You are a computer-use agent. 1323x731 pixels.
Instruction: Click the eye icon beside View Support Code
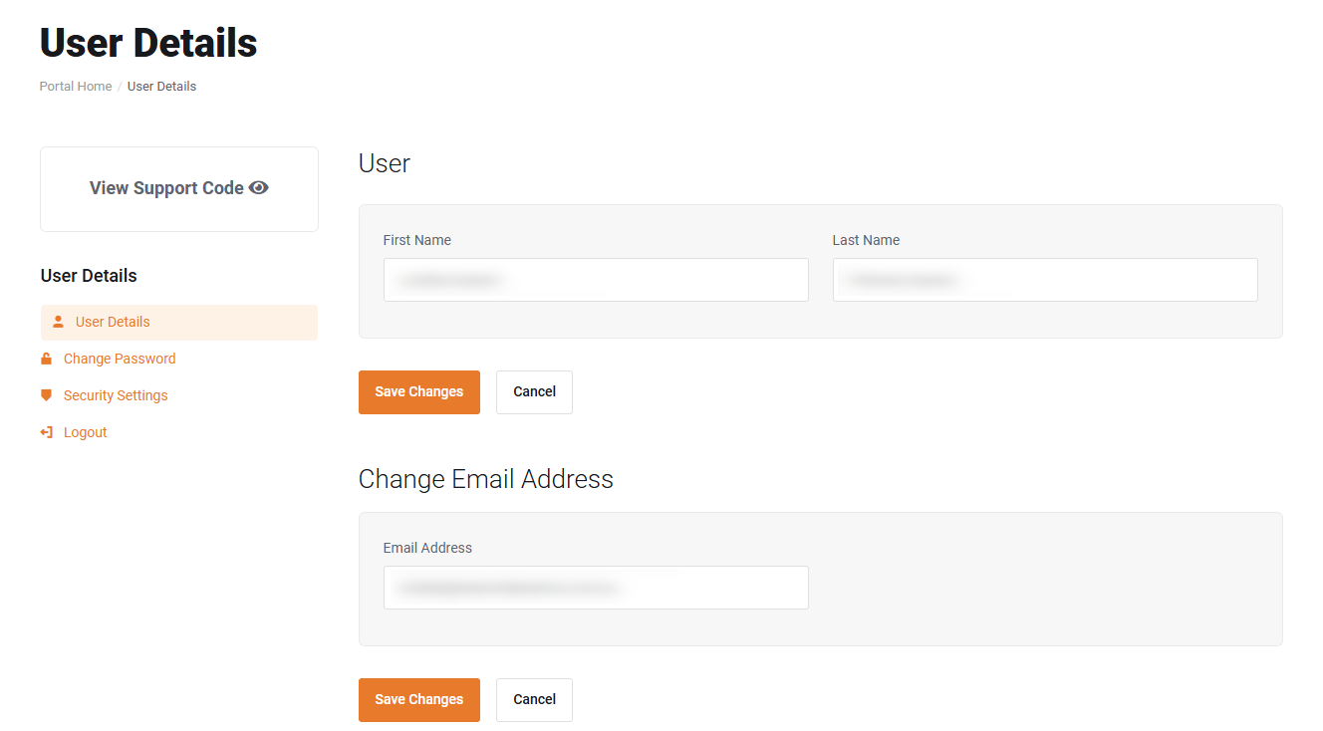pos(259,188)
